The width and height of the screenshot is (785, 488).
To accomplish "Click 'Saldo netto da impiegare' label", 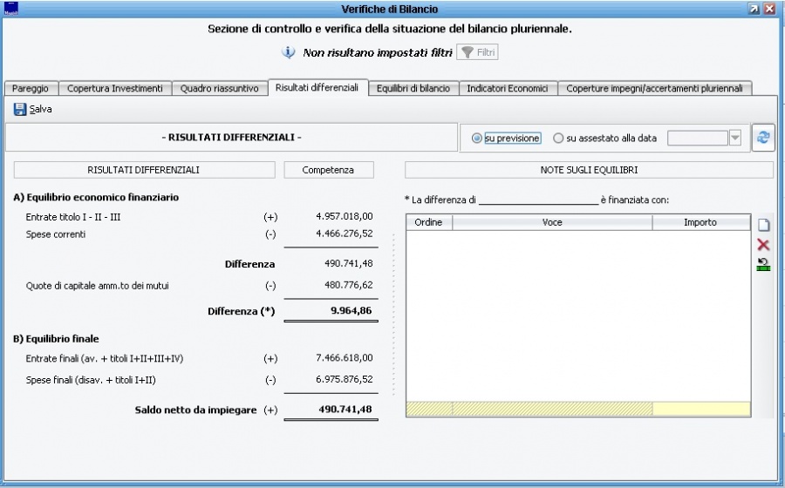I will click(195, 410).
